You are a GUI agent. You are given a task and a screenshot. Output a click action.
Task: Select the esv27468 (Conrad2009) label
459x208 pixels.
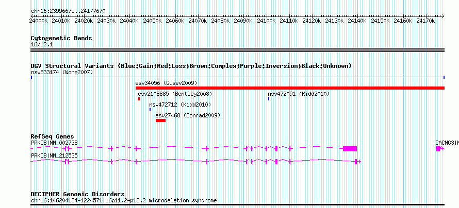click(x=188, y=116)
